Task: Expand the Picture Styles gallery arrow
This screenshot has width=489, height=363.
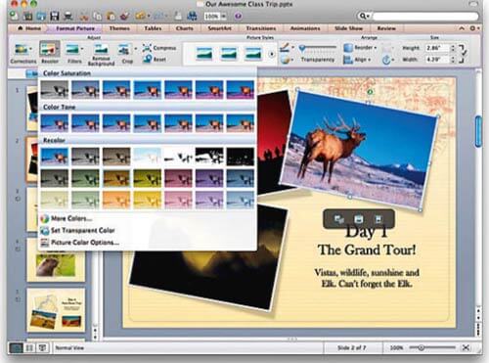Action: (271, 54)
